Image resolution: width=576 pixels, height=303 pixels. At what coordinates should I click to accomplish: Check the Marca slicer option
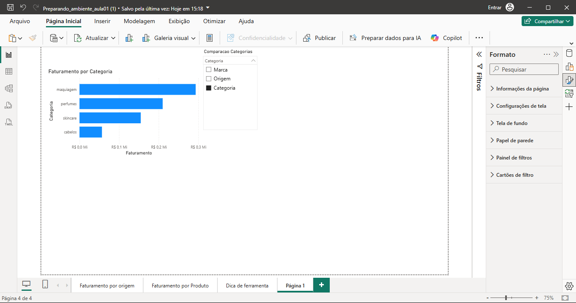coord(209,70)
